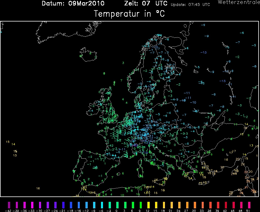
Task: Click the -15 reading in eastern Russia
Action: (223, 81)
